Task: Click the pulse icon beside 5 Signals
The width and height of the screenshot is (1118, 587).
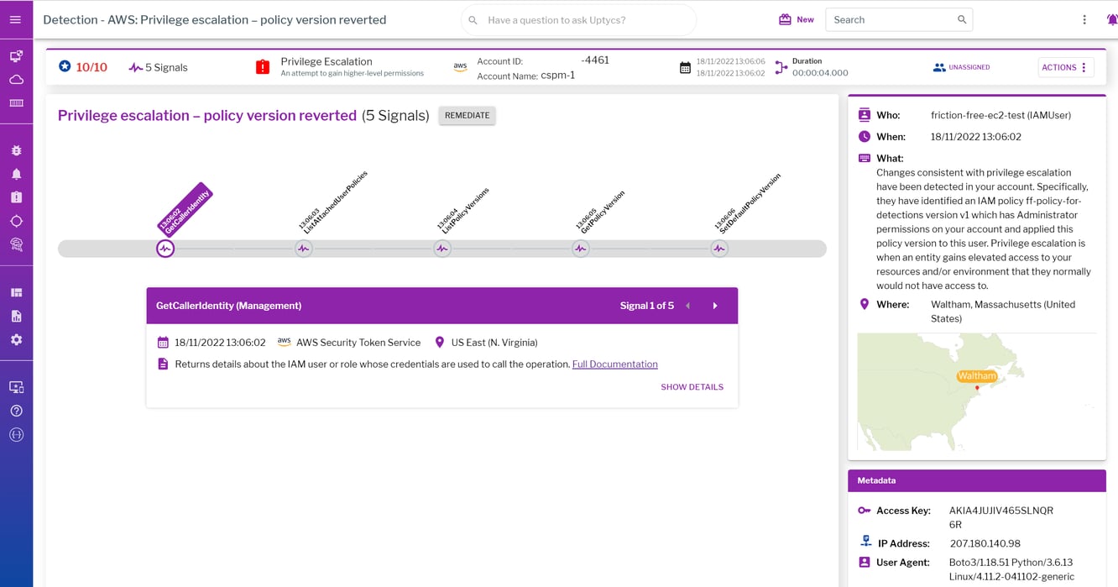Action: [x=135, y=67]
